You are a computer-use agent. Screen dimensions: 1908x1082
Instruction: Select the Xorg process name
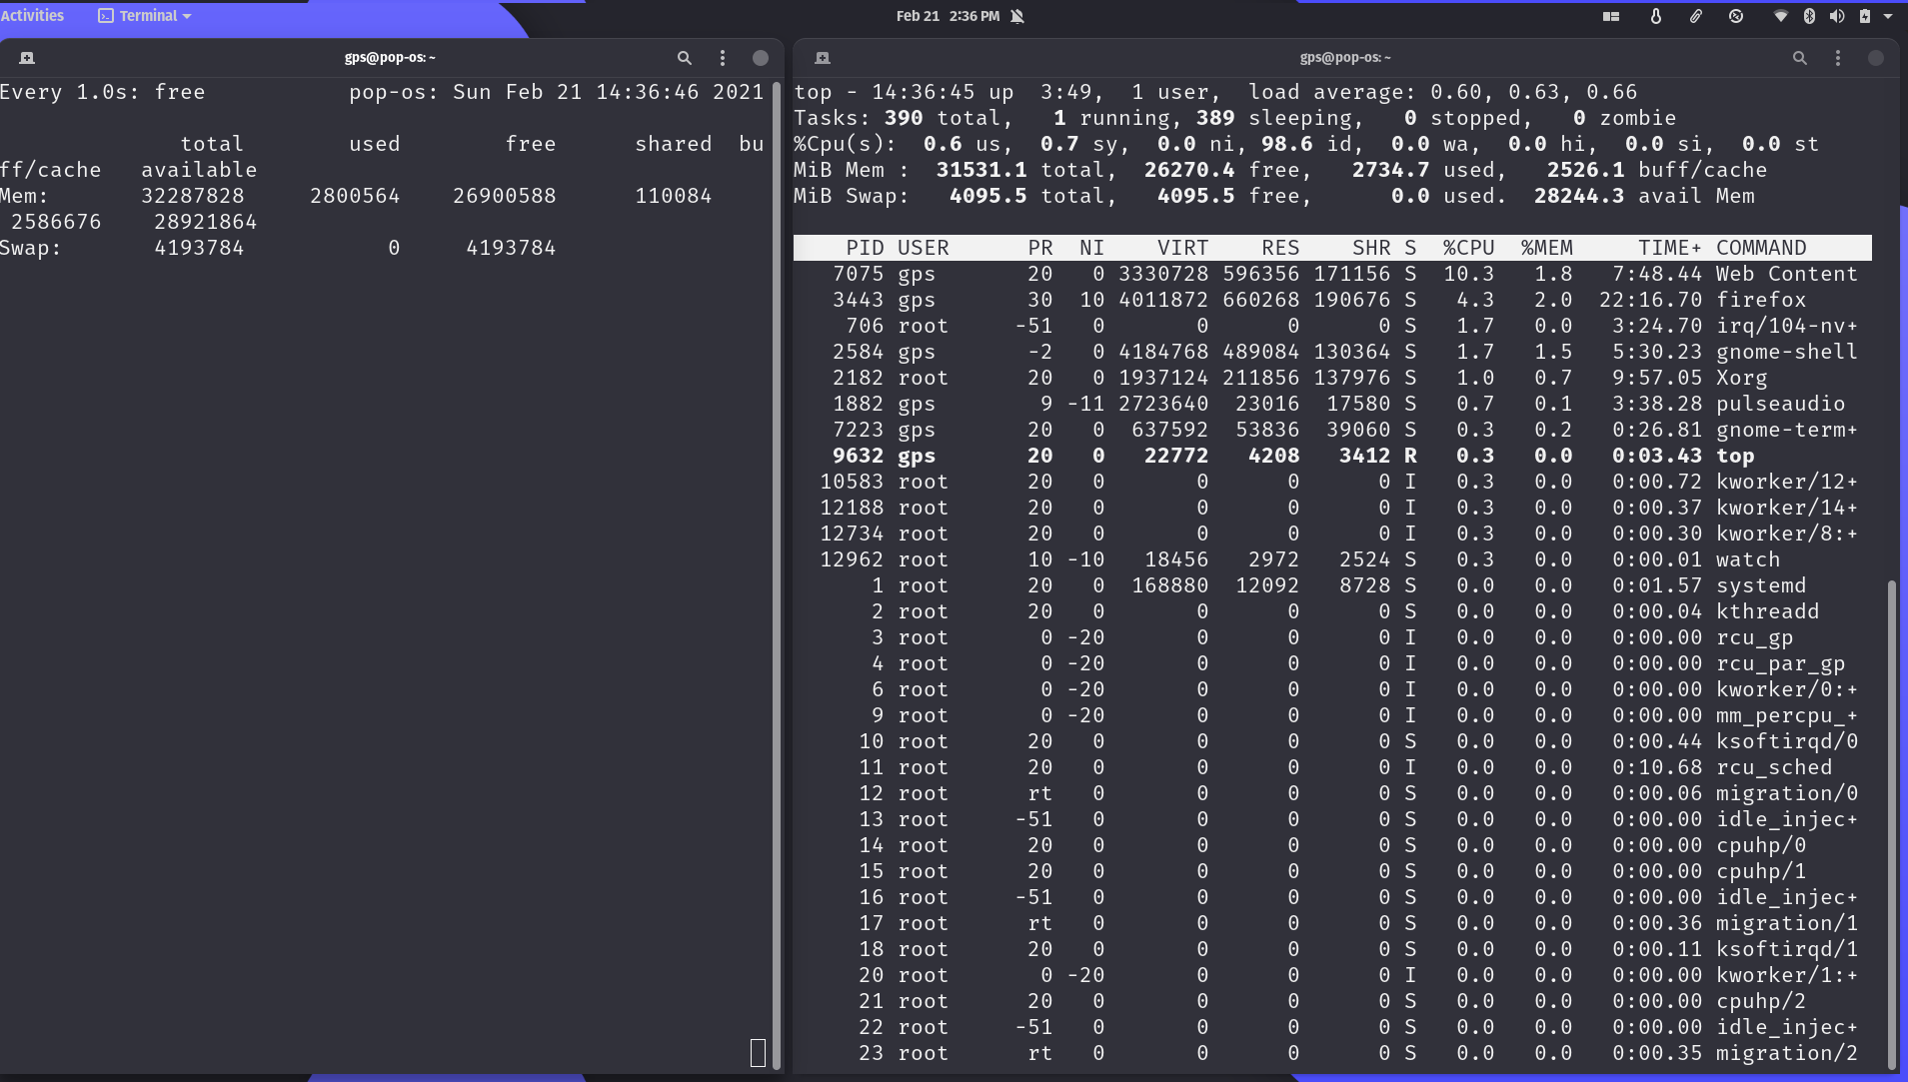click(1741, 378)
